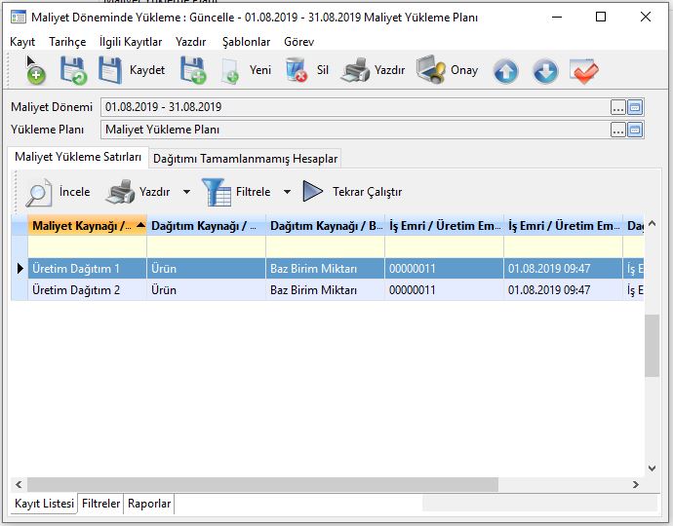Click the red checkmark icon

click(583, 71)
